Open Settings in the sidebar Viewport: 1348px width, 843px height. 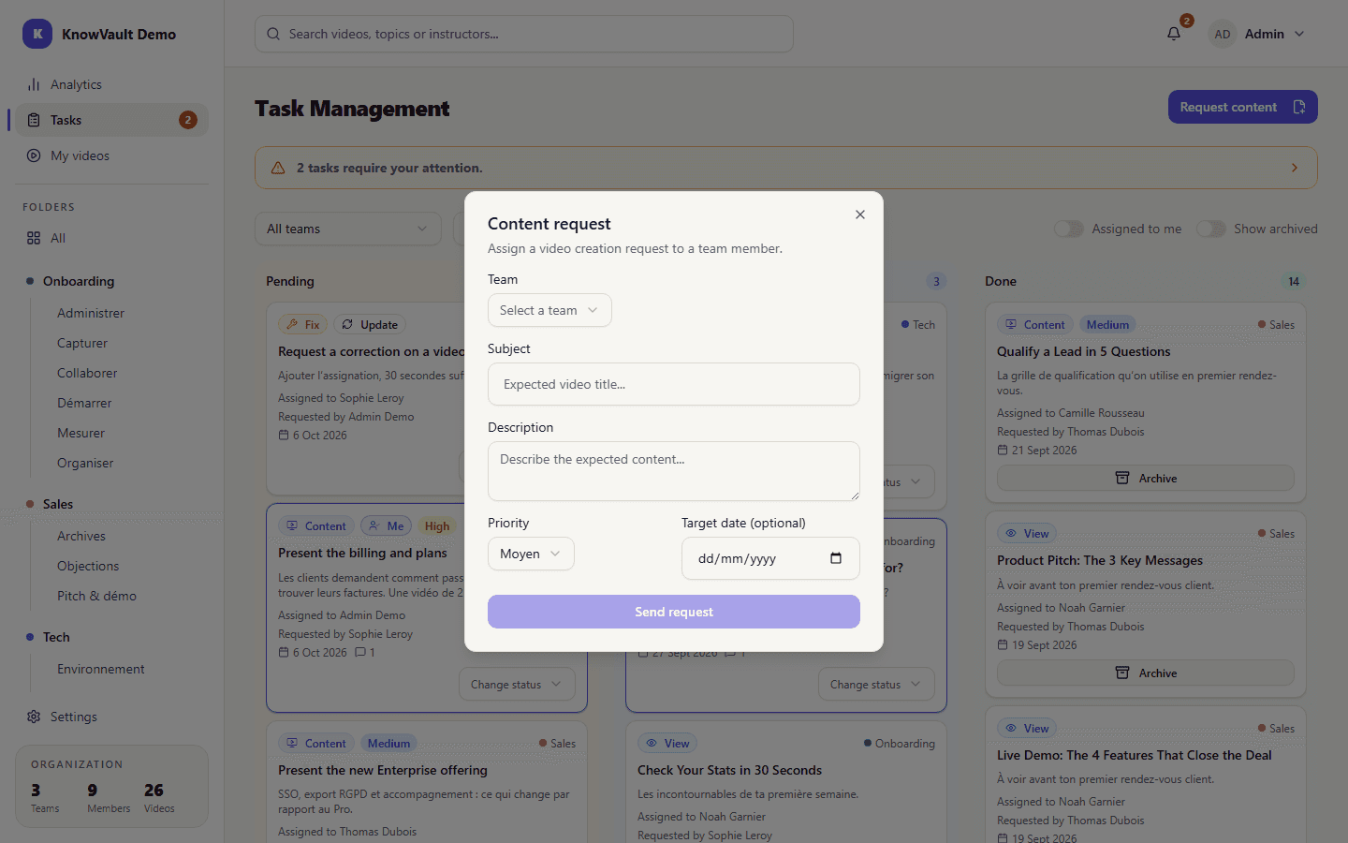tap(111, 717)
